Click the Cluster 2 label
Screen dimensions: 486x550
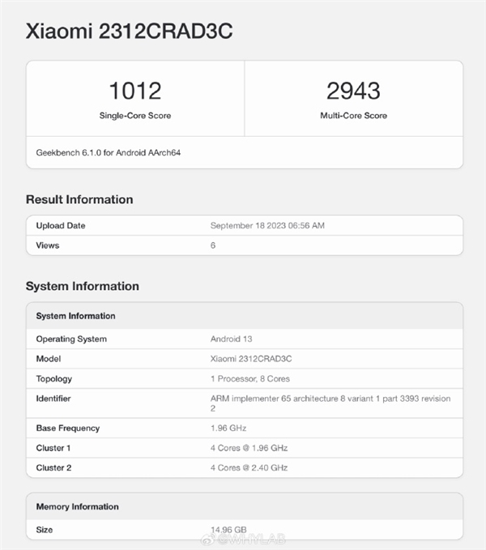click(53, 467)
